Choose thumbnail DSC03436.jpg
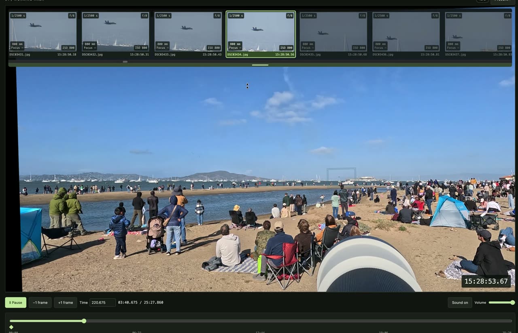Image resolution: width=518 pixels, height=333 pixels. [406, 34]
